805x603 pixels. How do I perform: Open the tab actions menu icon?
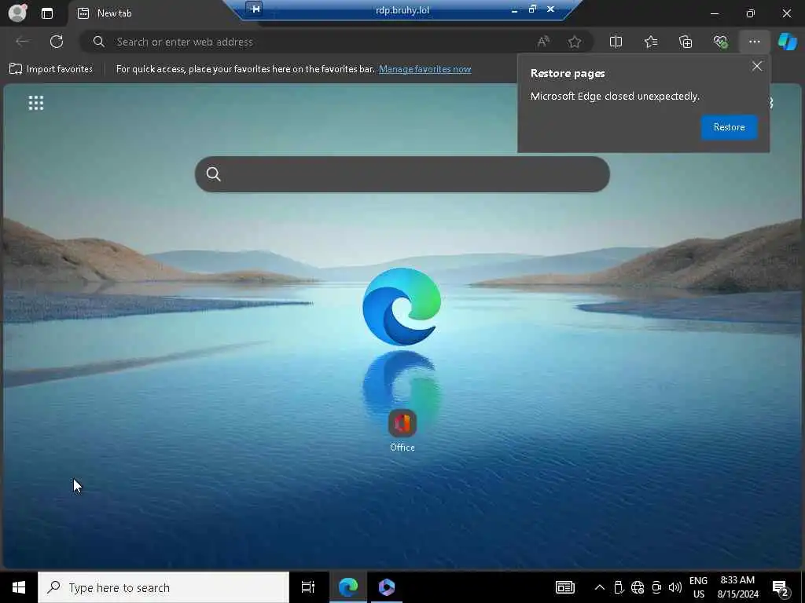click(x=47, y=13)
